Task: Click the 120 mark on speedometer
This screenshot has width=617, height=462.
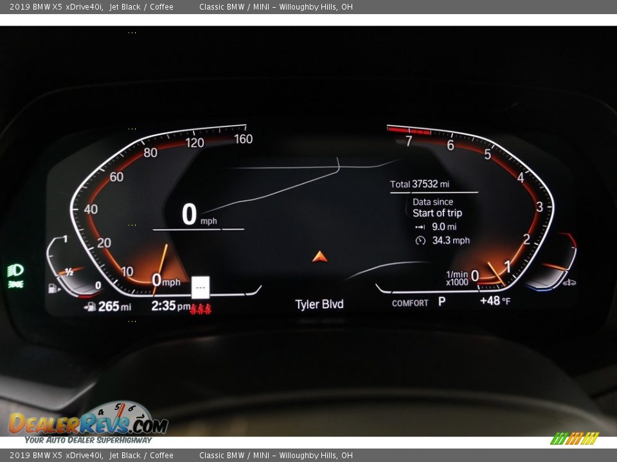Action: click(x=195, y=142)
